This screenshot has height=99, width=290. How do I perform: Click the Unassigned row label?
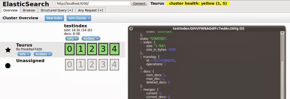tap(30, 61)
